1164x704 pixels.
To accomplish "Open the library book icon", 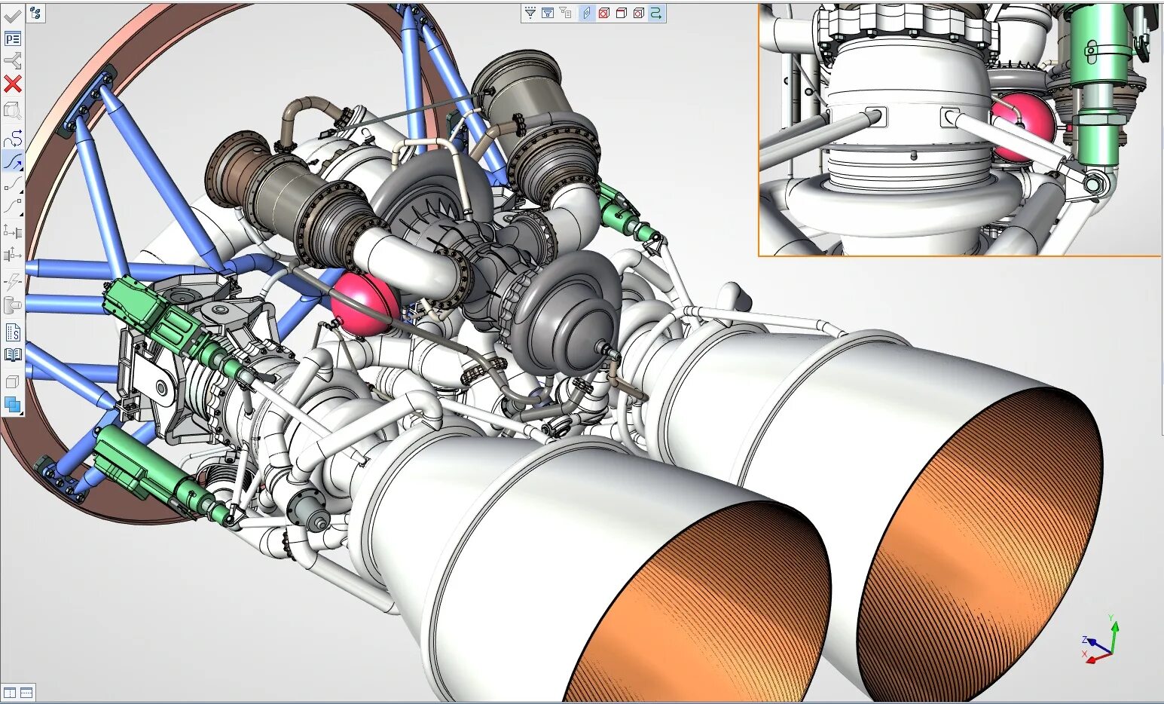I will 13,354.
